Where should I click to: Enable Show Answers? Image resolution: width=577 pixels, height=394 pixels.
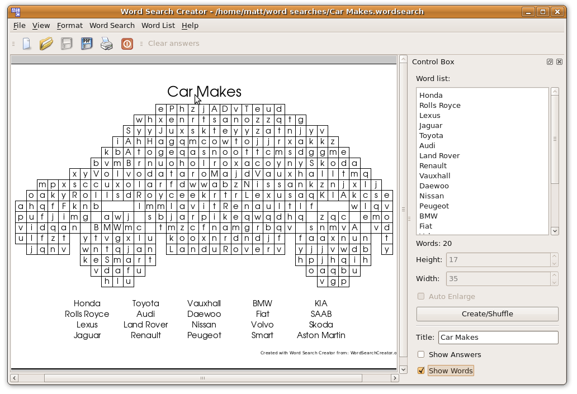420,354
